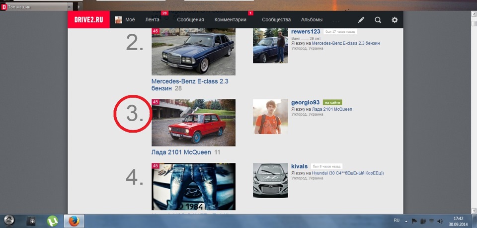The width and height of the screenshot is (477, 228).
Task: Click the 1 badge on Комментарии
Action: pos(251,13)
